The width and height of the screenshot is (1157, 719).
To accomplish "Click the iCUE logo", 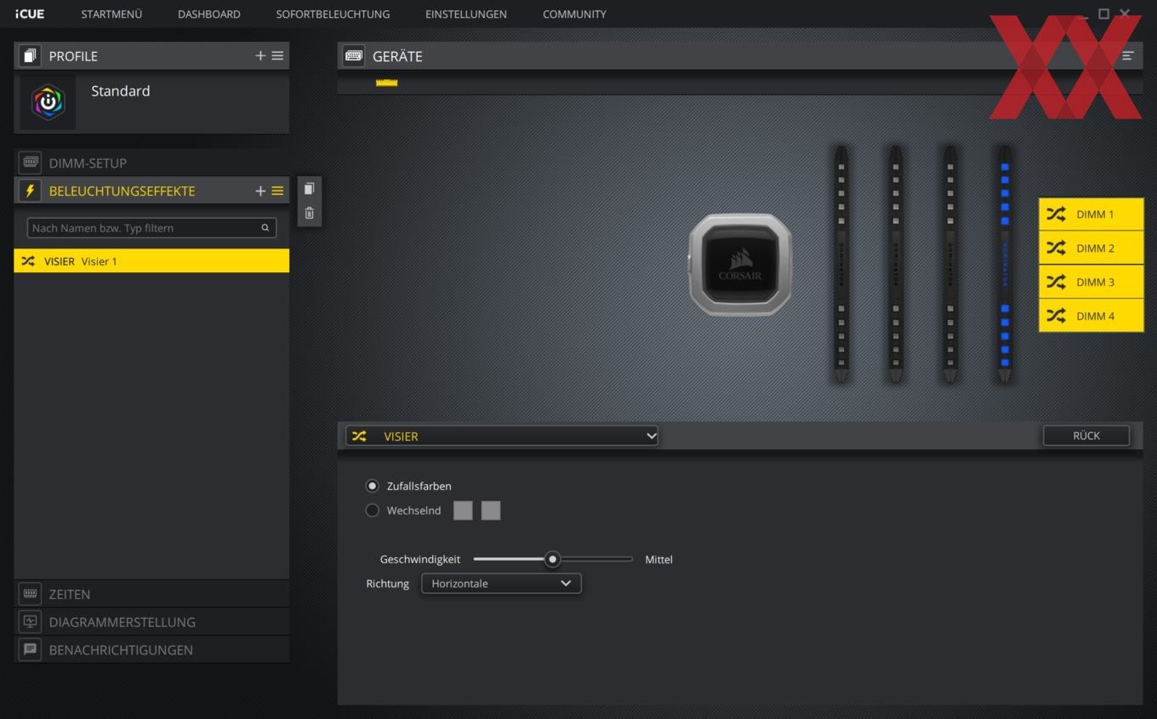I will coord(29,14).
